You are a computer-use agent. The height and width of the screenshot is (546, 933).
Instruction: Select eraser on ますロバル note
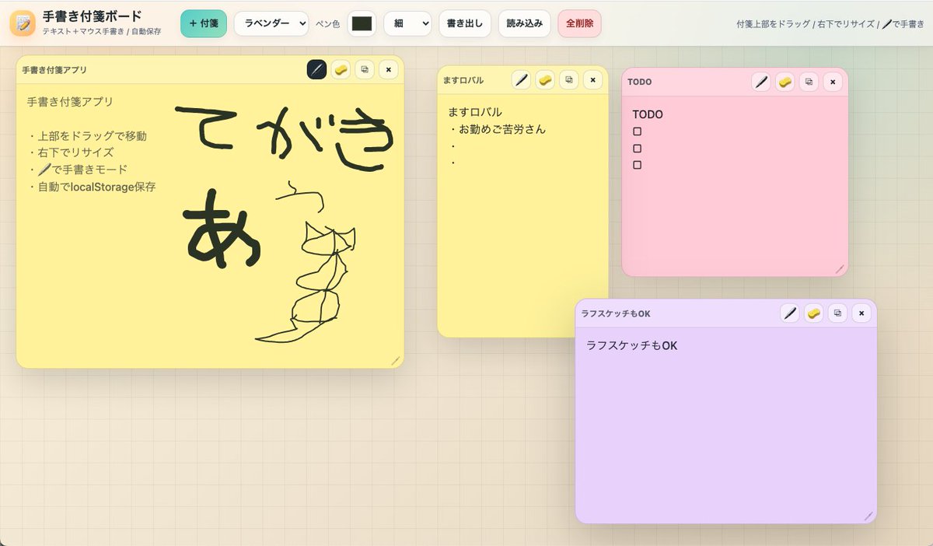(x=545, y=79)
